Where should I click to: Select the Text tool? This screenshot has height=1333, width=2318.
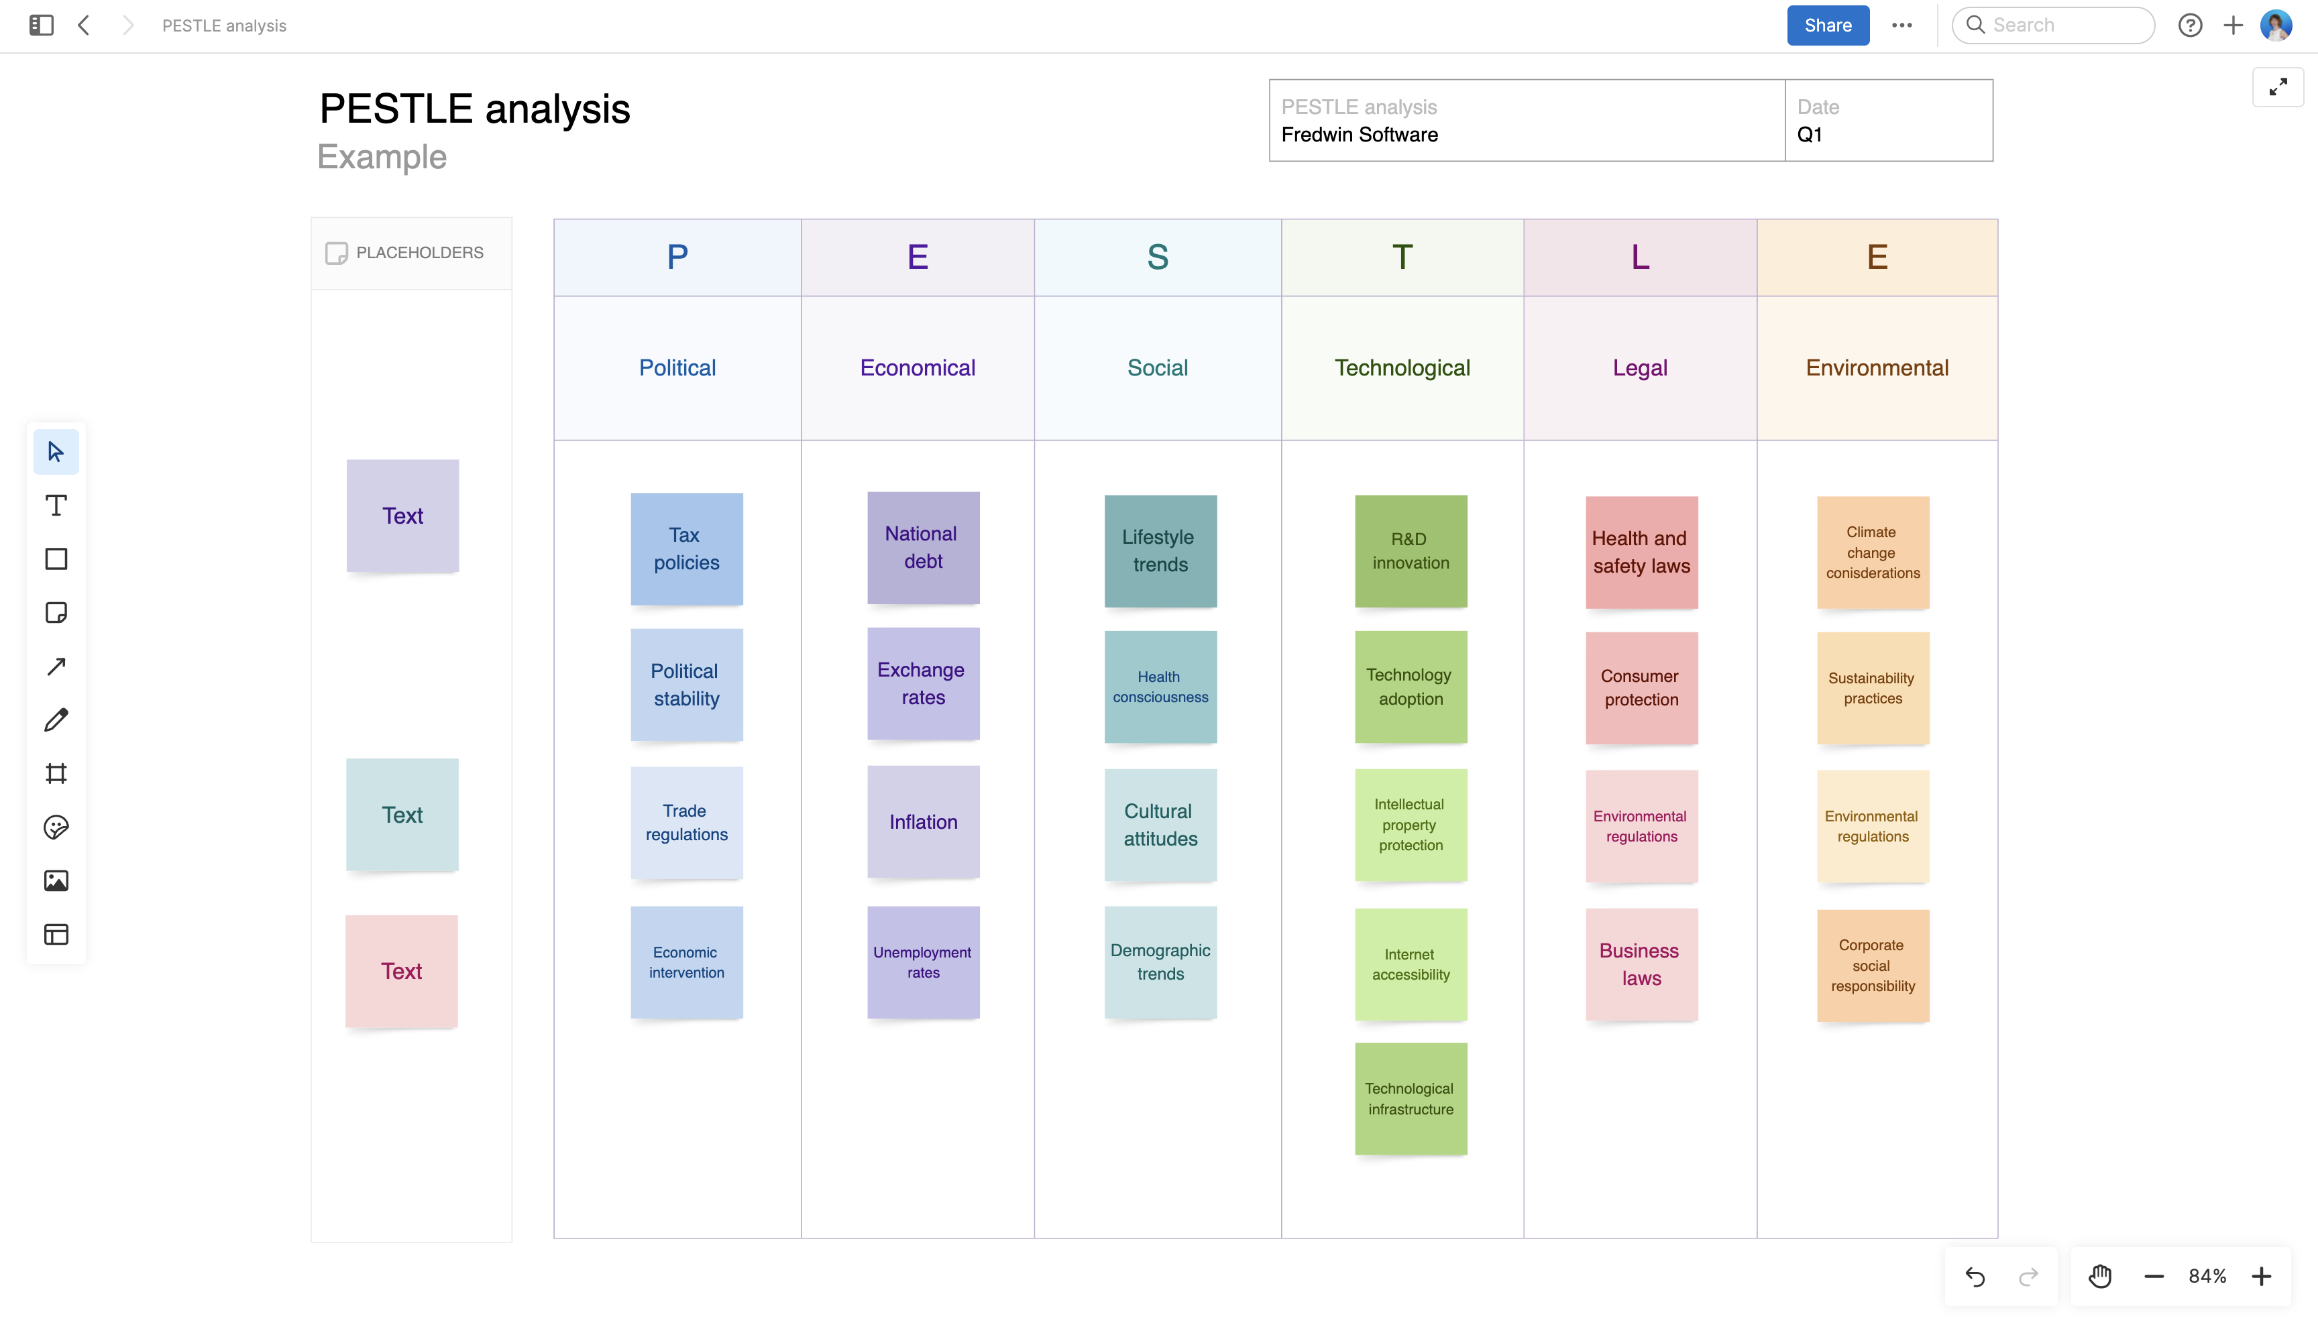tap(56, 506)
